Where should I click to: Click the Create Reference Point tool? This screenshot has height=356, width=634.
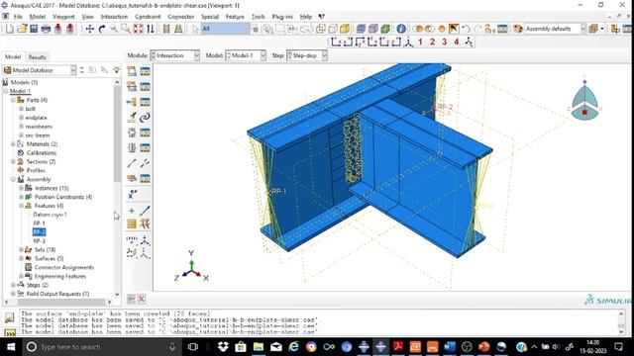click(x=132, y=195)
